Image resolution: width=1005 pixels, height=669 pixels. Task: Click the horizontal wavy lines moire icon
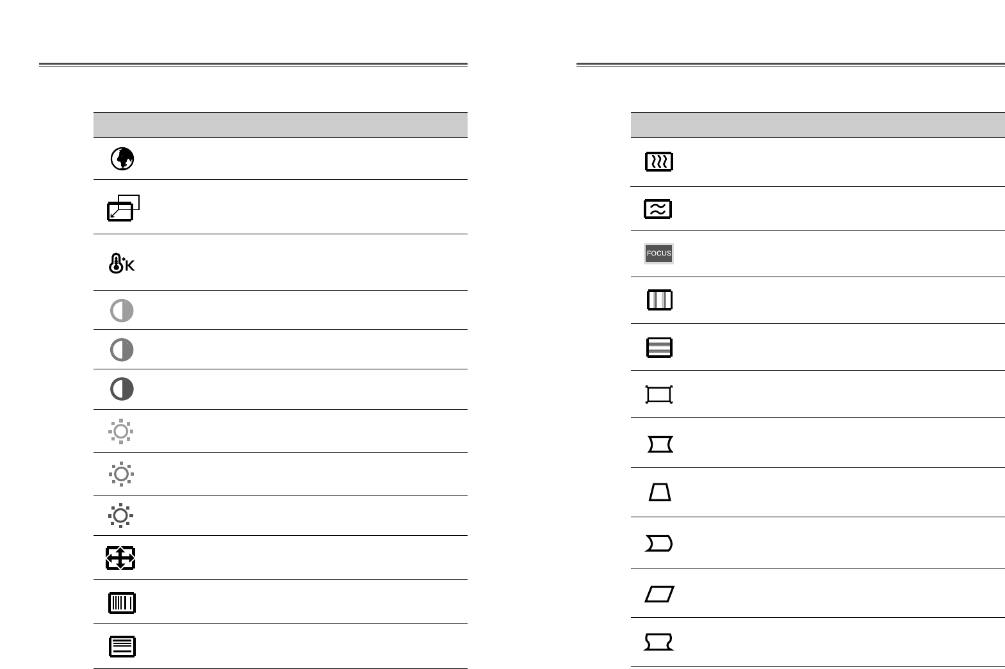pos(658,209)
